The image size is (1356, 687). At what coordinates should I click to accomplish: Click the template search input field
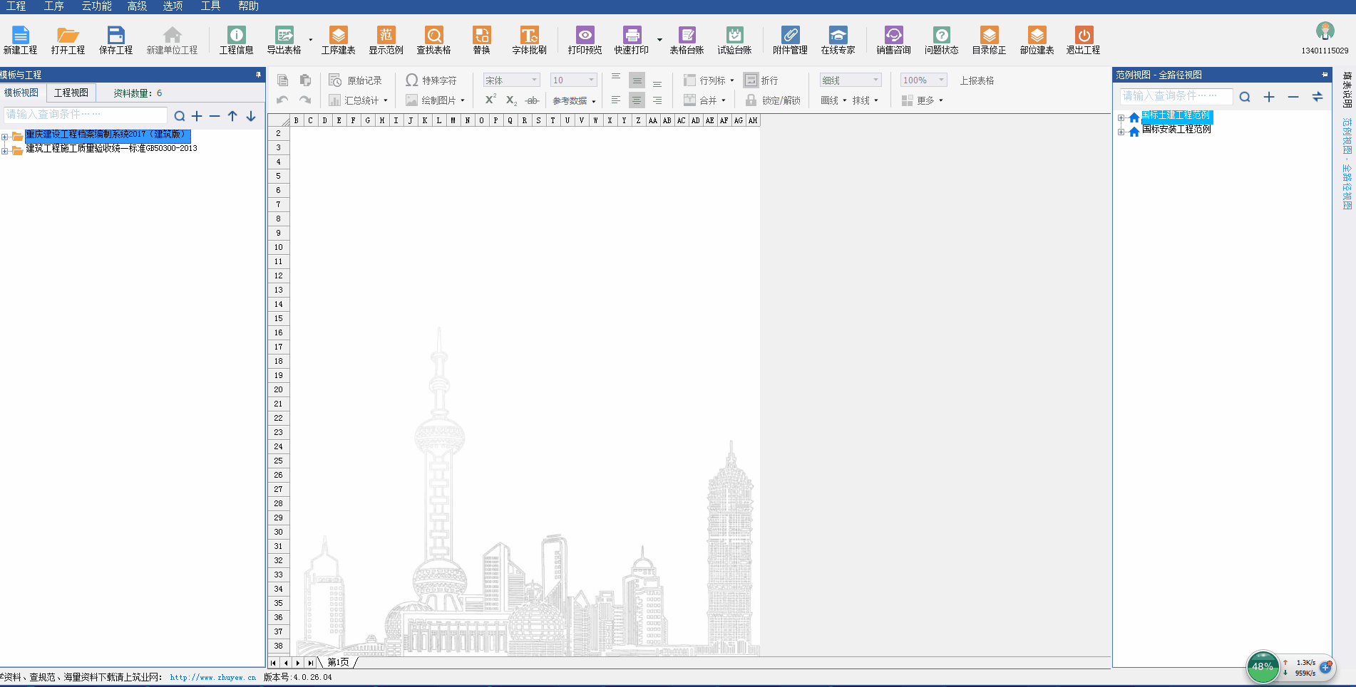(86, 115)
